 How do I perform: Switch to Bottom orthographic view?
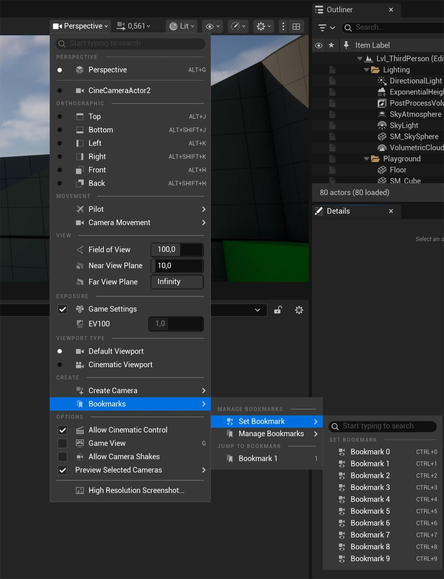130,130
